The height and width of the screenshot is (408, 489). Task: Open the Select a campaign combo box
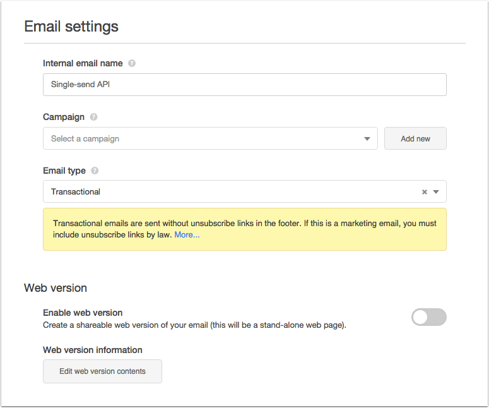tap(210, 138)
